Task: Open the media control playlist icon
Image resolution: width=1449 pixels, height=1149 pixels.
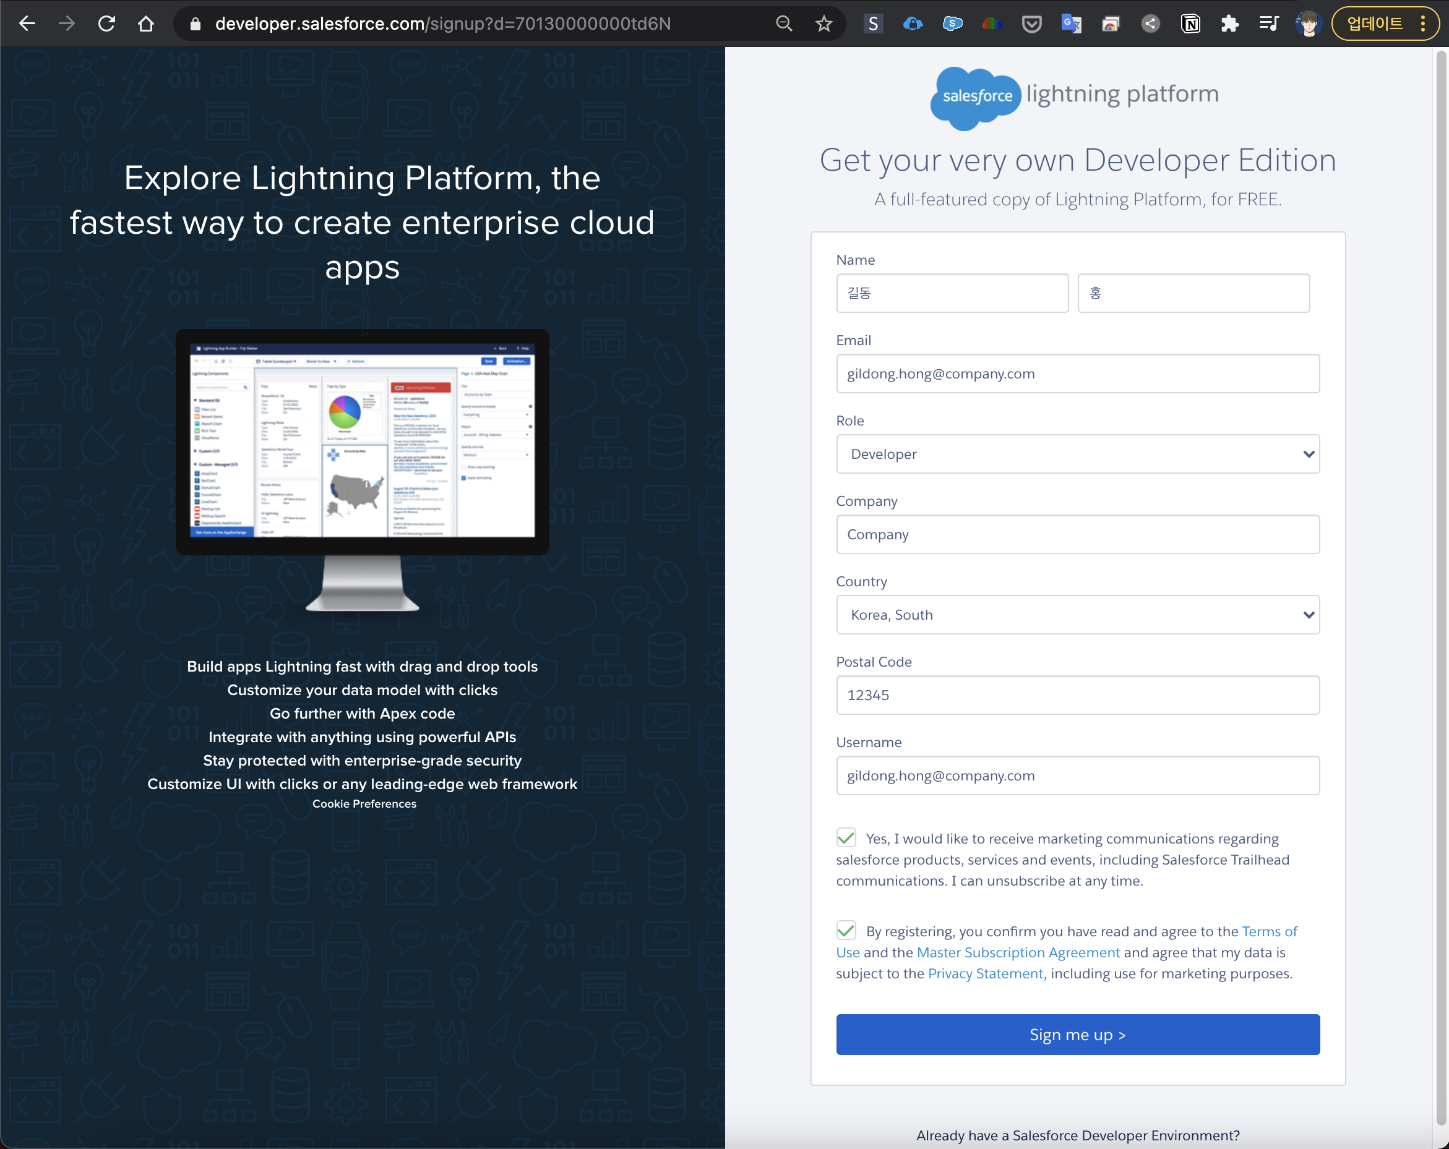Action: click(x=1269, y=24)
